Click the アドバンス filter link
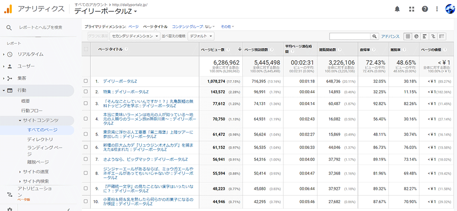Screen dimensions: 457x211 (x=390, y=36)
